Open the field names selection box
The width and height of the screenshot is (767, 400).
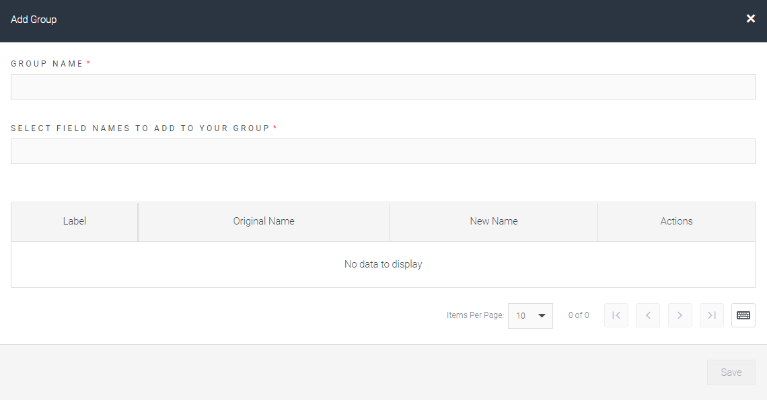[383, 151]
